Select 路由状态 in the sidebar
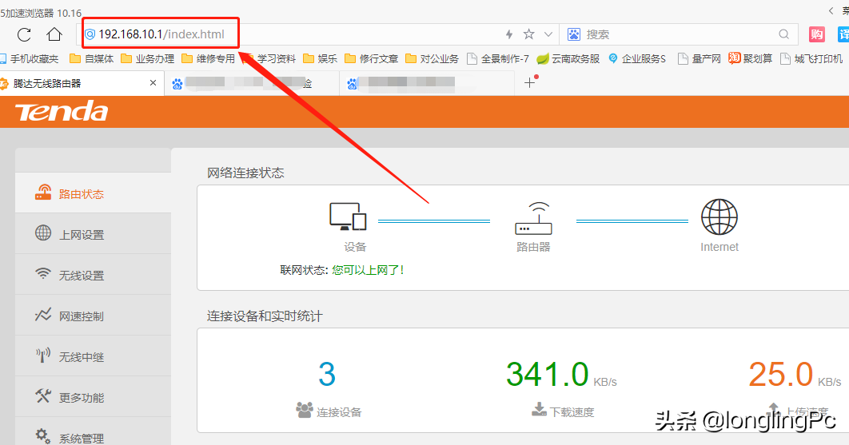This screenshot has width=849, height=445. coord(93,194)
